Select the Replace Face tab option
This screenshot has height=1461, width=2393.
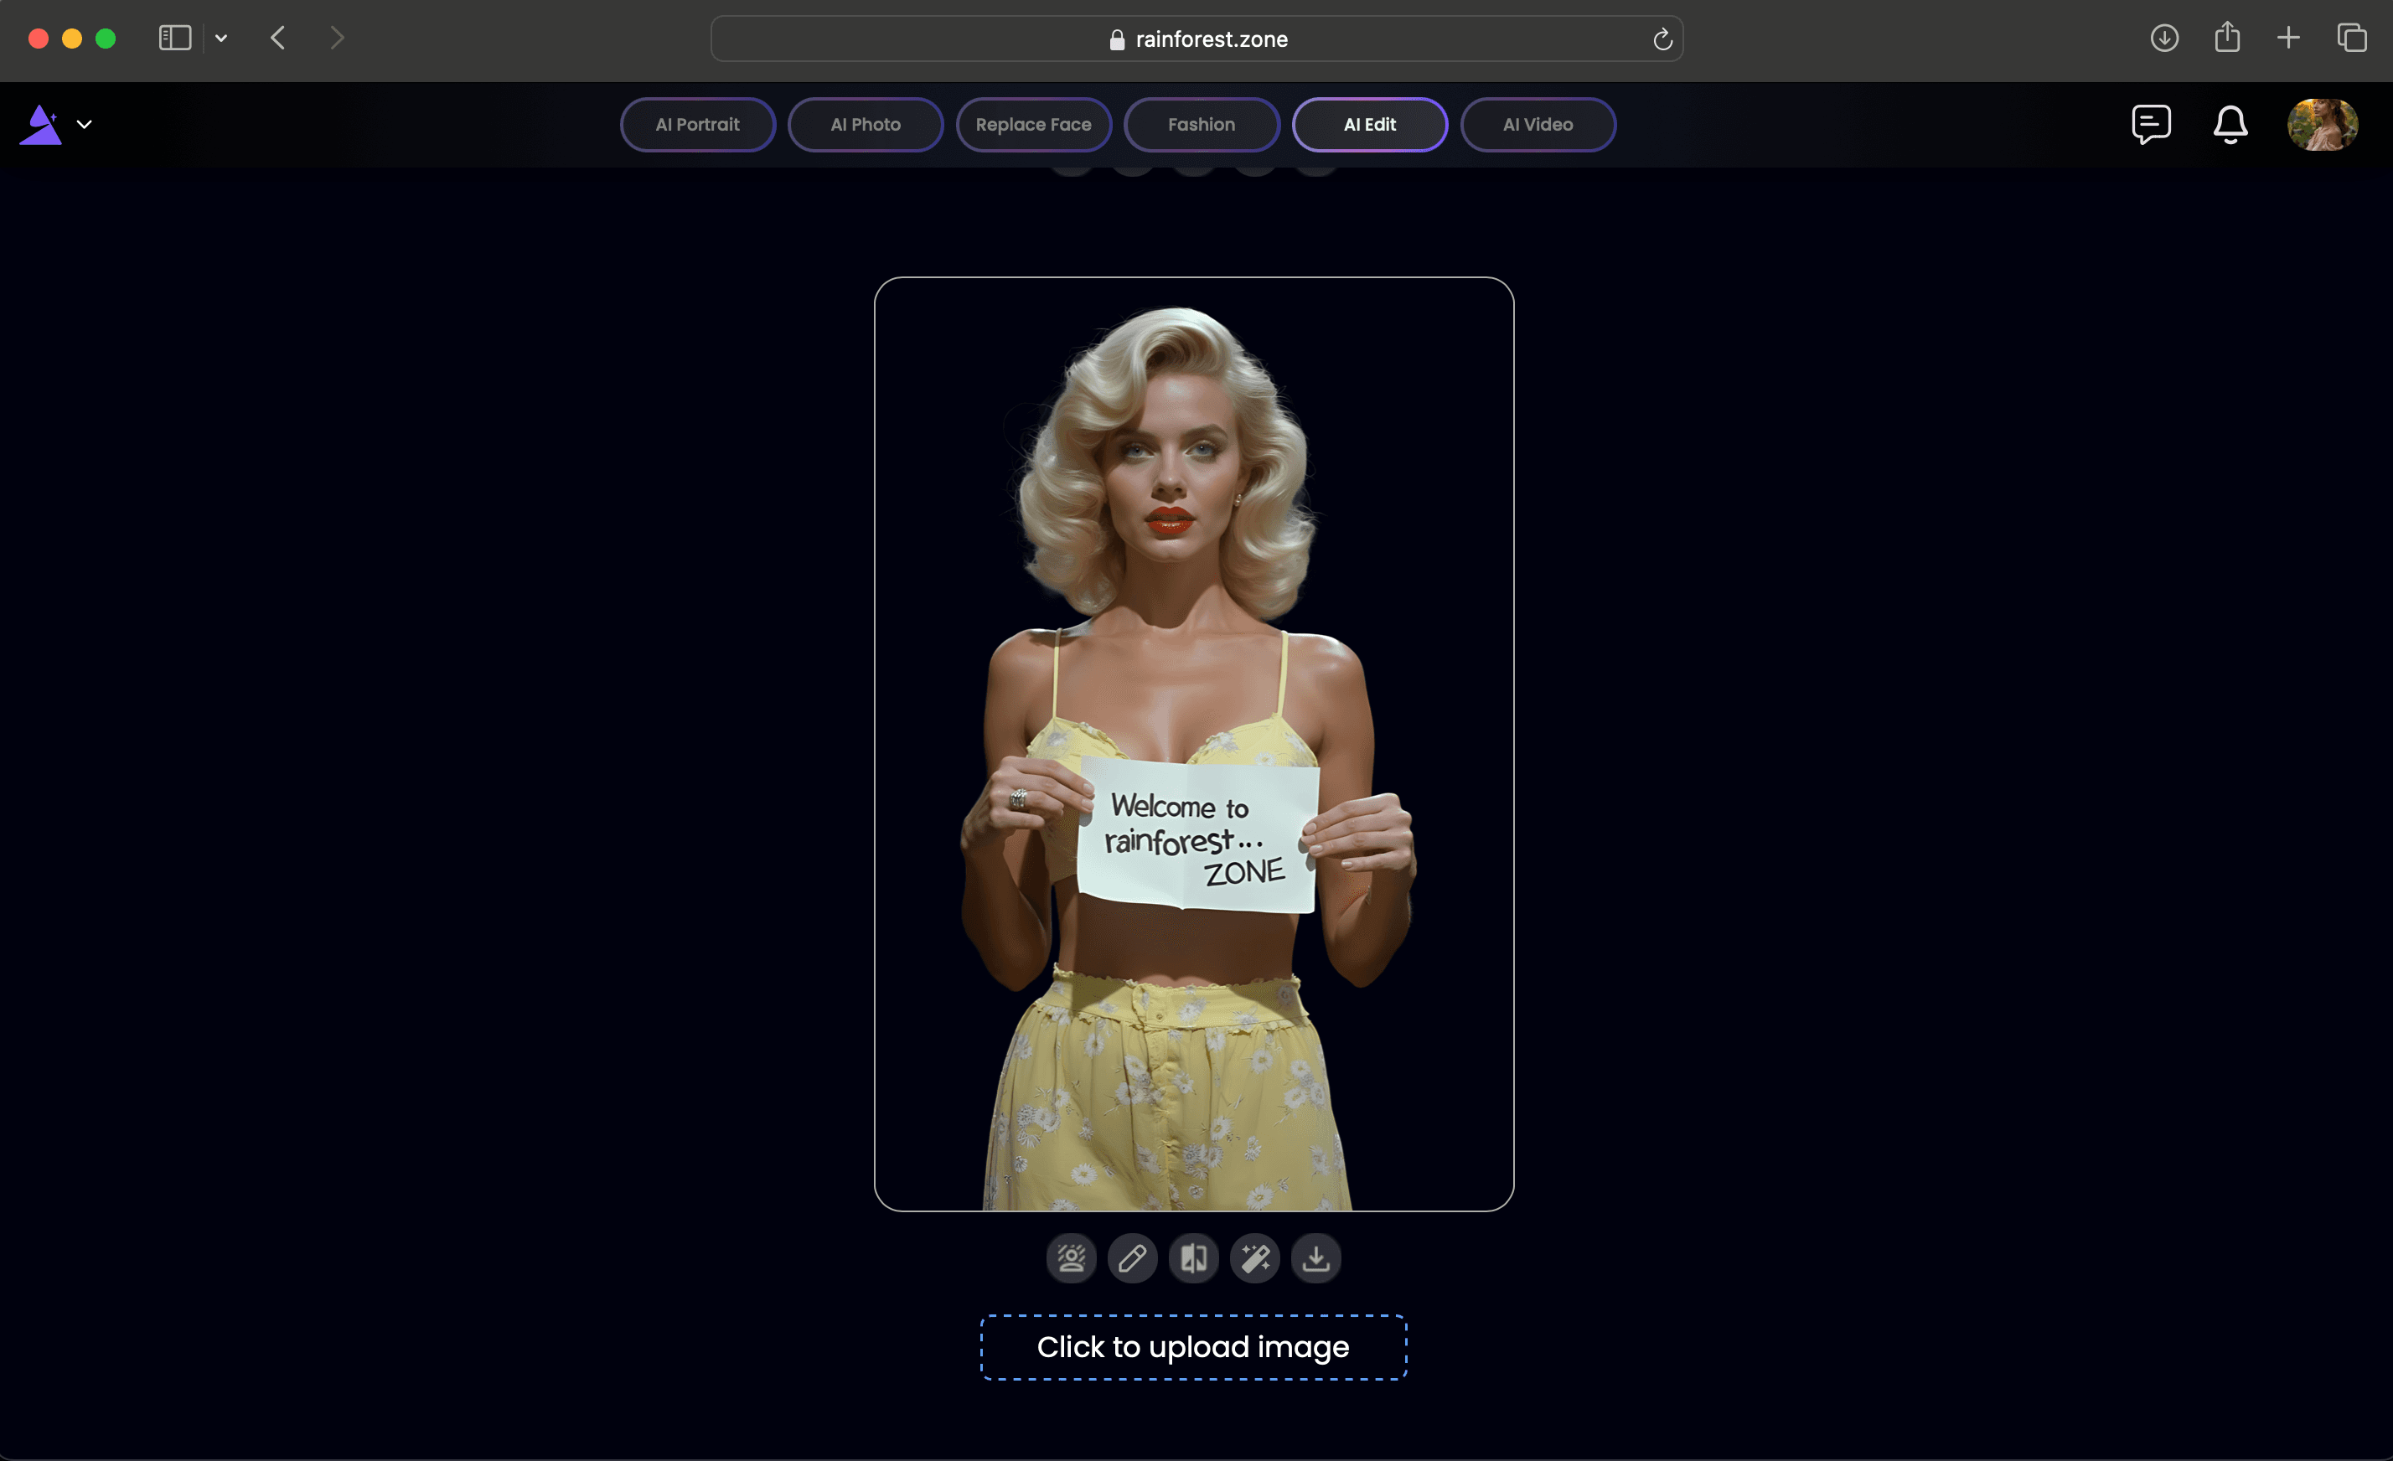point(1032,123)
